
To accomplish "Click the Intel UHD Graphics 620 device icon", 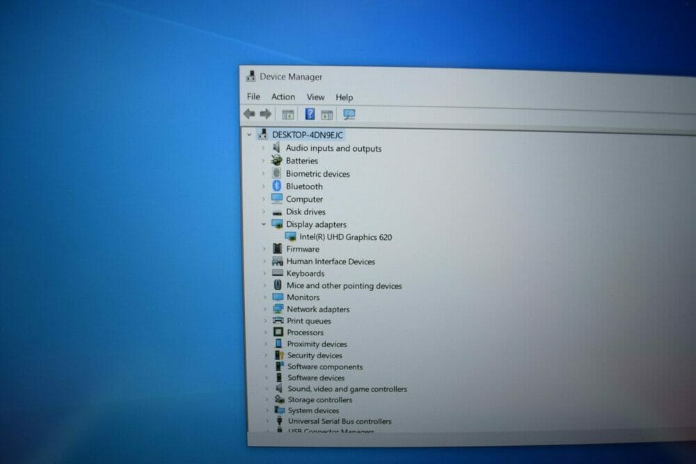I will point(291,237).
